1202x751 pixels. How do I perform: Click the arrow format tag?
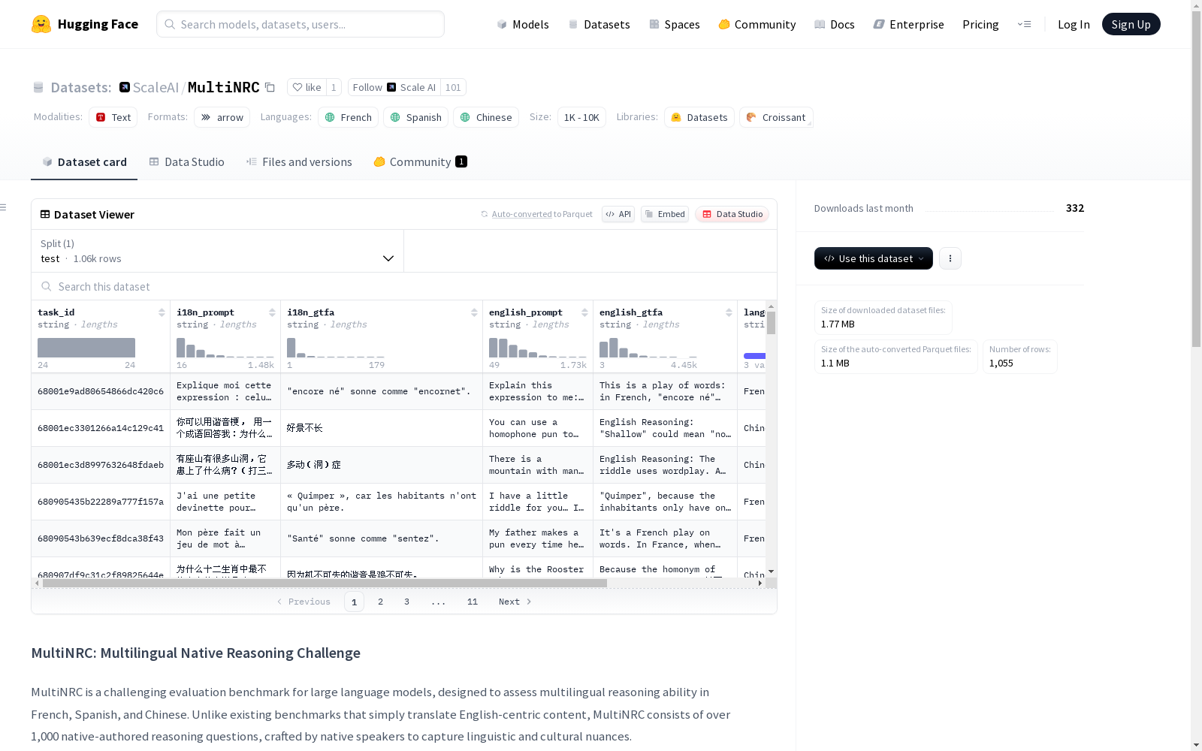tap(222, 117)
